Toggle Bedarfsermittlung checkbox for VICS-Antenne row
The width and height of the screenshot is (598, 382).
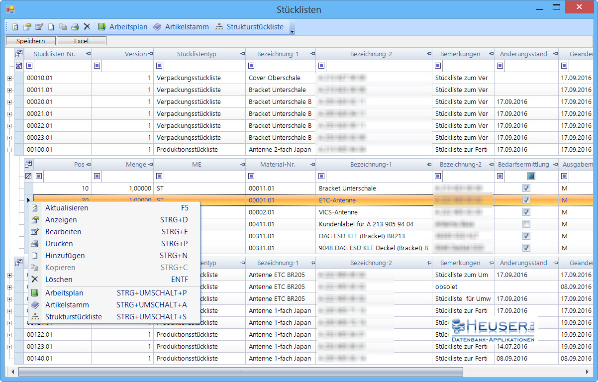526,212
